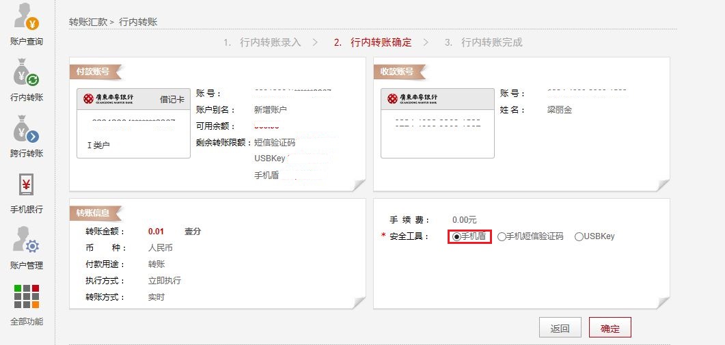Click the 转账汇款 breadcrumb link

point(88,22)
